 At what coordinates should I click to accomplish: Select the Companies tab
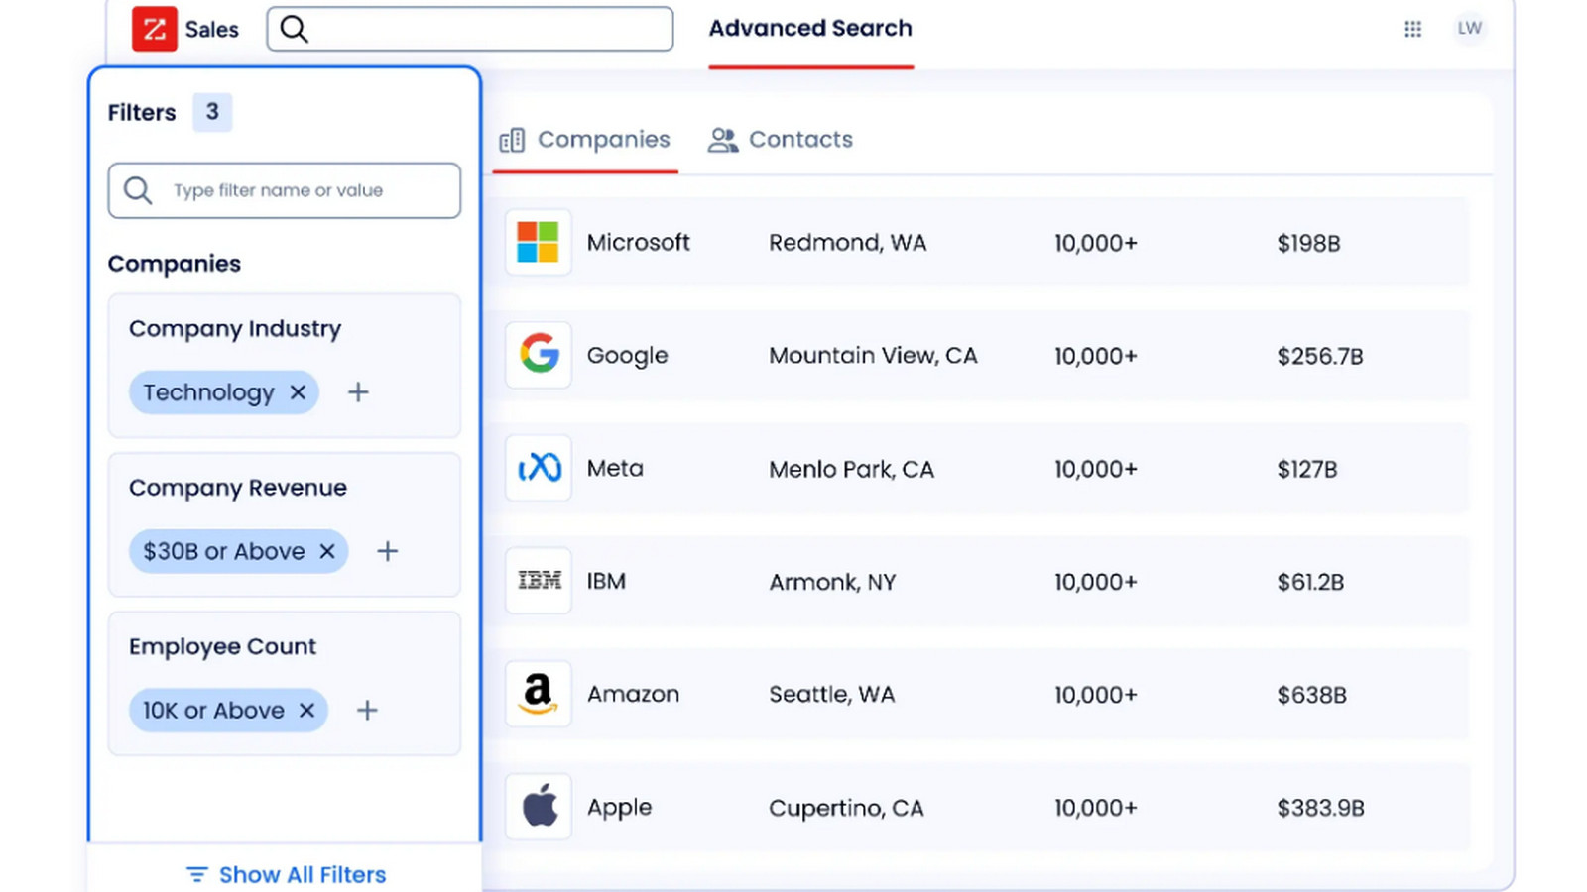pos(584,140)
